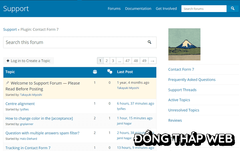Click the pin icon of the Welcome sticky topic
Image resolution: width=240 pixels, height=151 pixels.
tap(7, 83)
